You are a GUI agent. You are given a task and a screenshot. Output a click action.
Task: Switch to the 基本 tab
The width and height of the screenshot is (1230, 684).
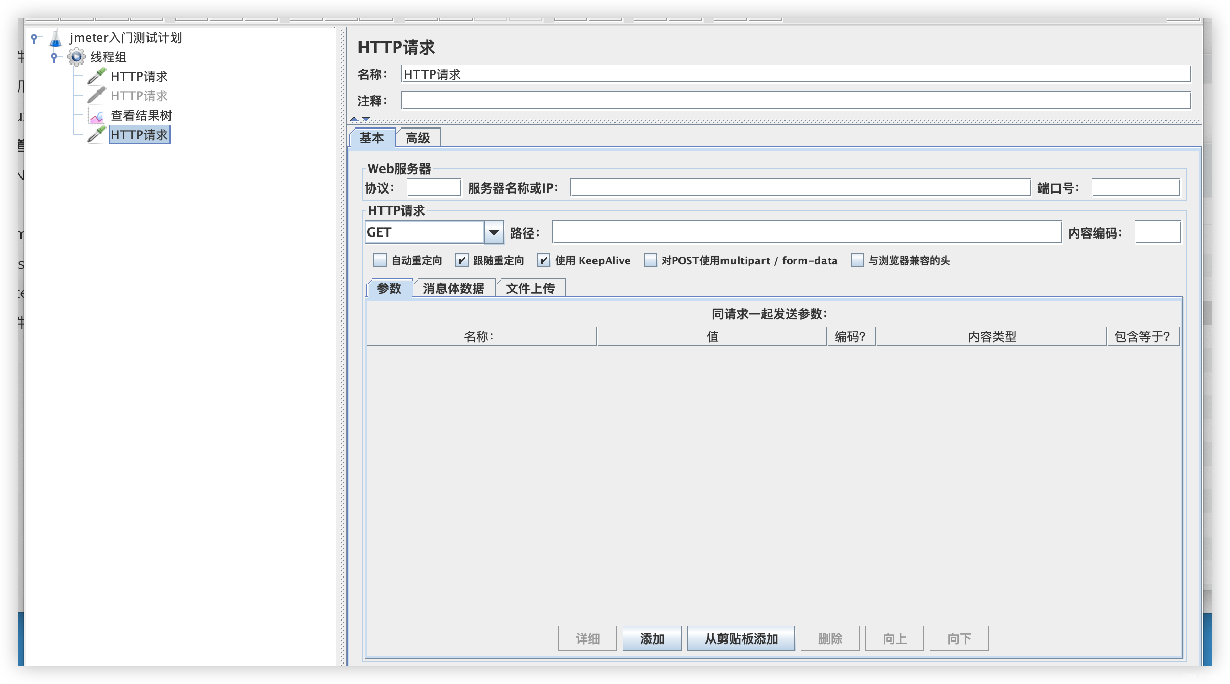372,138
